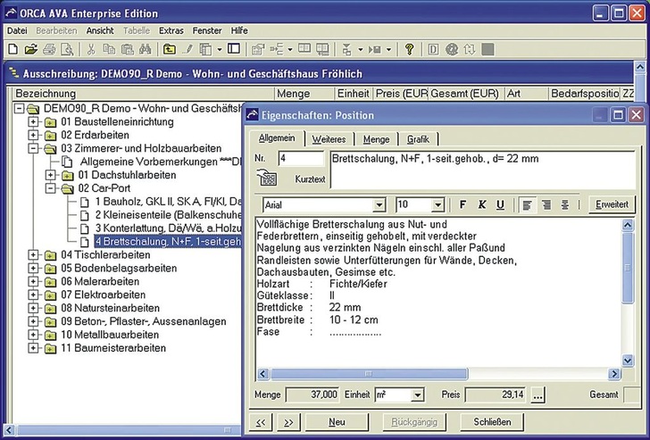The height and width of the screenshot is (440, 650).
Task: Click the ellipsis button beside Preis
Action: pos(537,394)
